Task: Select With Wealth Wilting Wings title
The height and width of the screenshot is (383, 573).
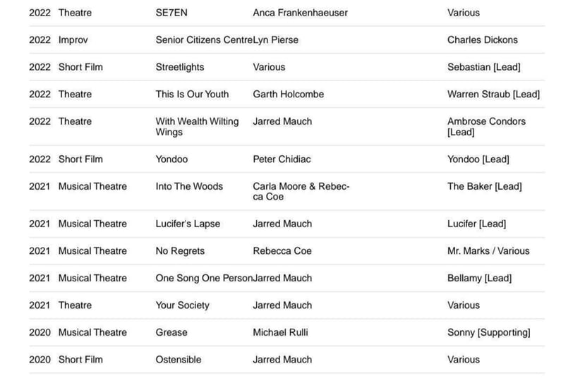Action: tap(198, 127)
